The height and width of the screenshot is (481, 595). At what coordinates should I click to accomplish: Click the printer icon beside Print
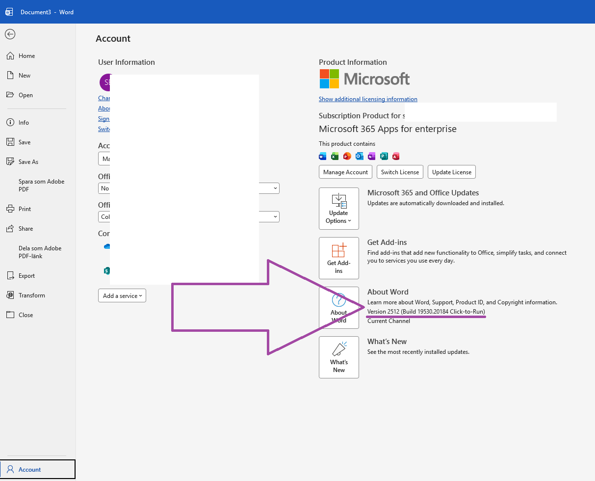click(x=10, y=209)
